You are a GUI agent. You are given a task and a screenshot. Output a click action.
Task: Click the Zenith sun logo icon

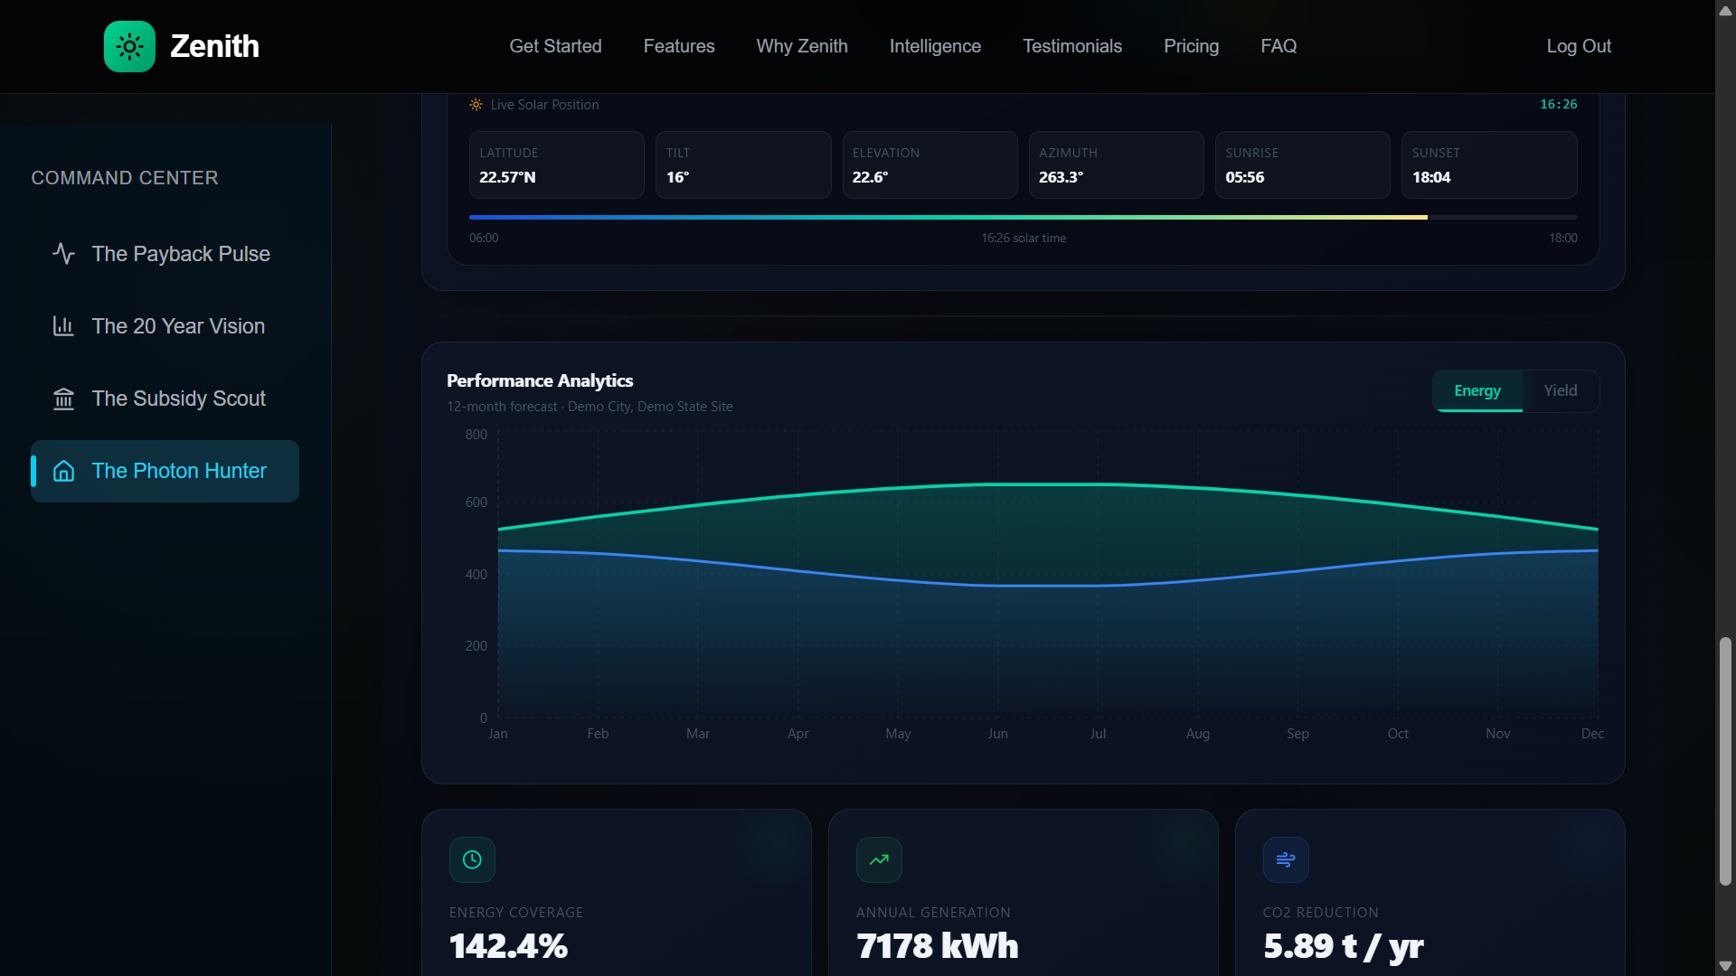pyautogui.click(x=129, y=46)
